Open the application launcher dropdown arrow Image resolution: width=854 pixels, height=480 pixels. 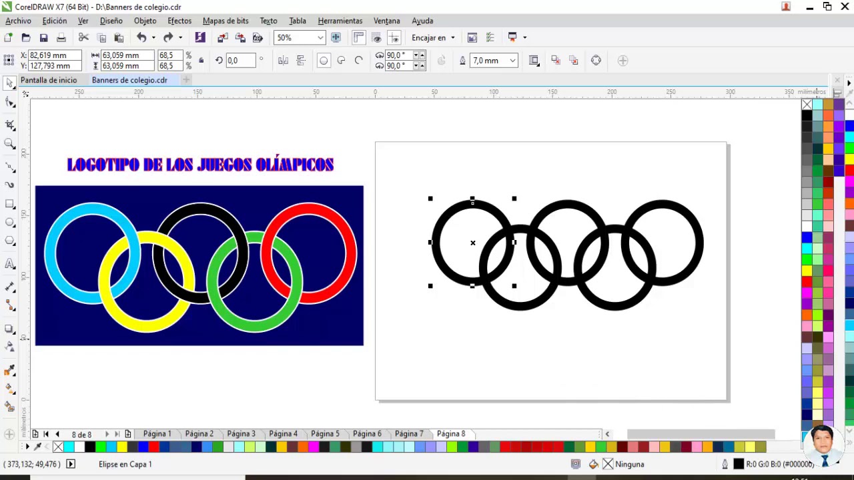point(524,37)
